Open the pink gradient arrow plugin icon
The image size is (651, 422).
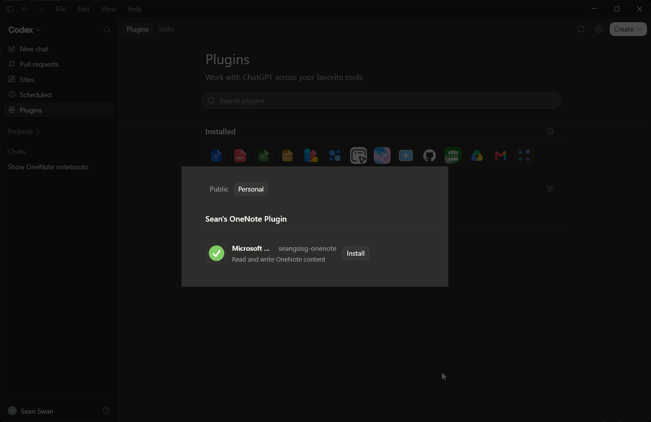click(x=382, y=155)
